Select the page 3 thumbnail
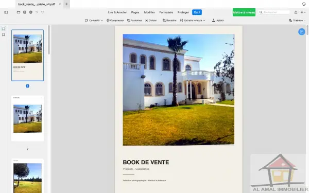The height and width of the screenshot is (193, 309). point(28,176)
